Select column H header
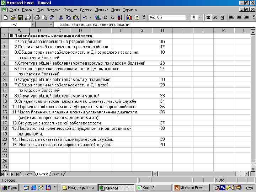This screenshot has height=192, width=256. (162, 31)
